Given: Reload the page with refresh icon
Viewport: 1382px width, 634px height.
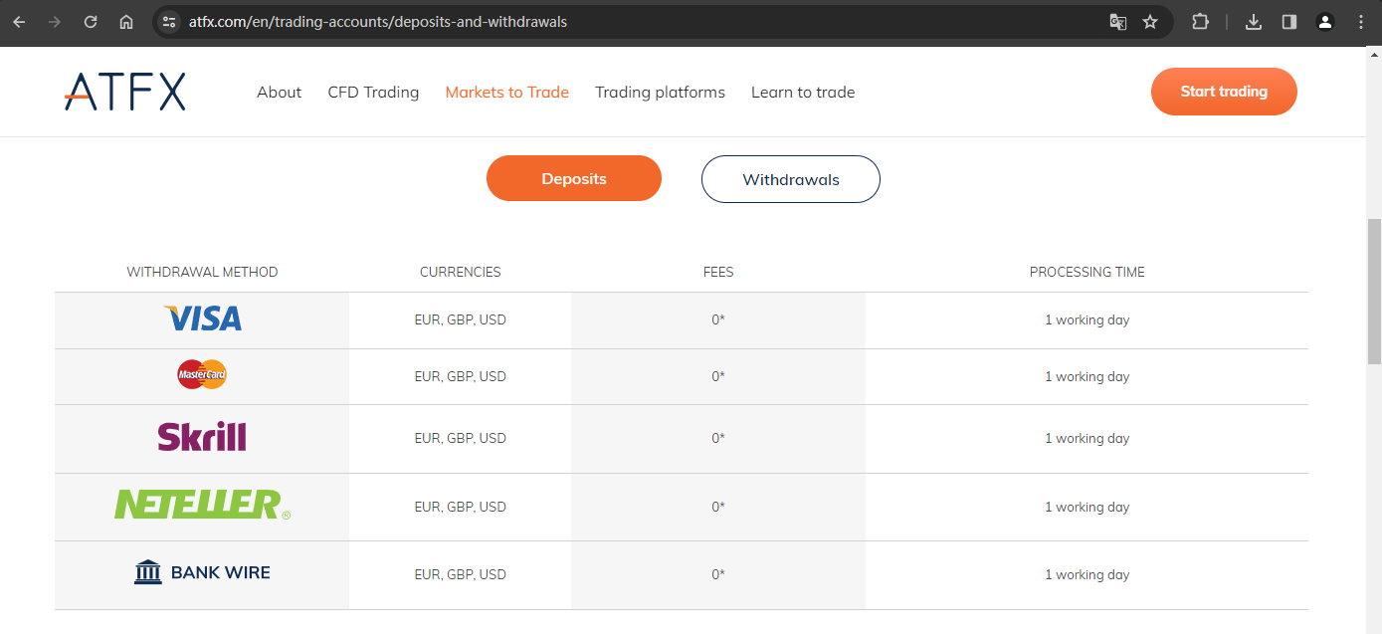Looking at the screenshot, I should (91, 22).
